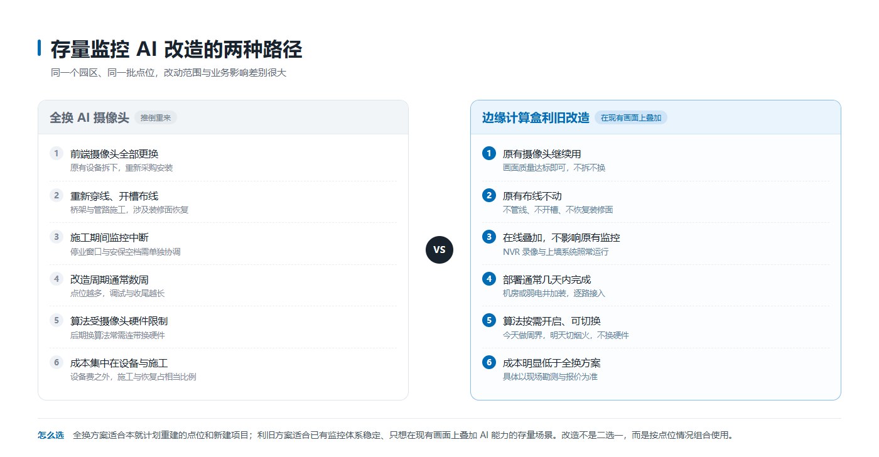Click text 在线叠加，不影响原有监控
Viewport: 879px width, 457px height.
coord(561,237)
